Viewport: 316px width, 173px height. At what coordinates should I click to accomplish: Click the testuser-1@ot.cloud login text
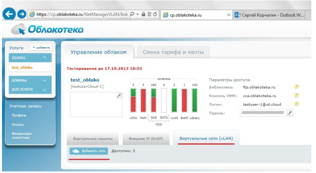262,104
